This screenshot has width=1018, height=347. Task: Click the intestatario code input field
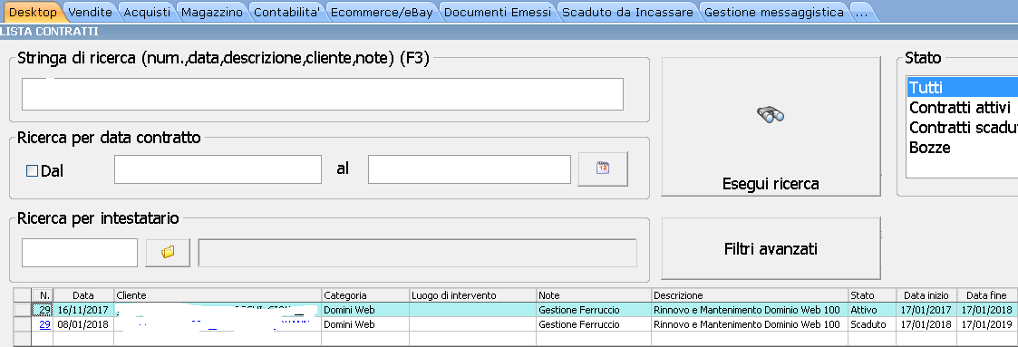80,252
